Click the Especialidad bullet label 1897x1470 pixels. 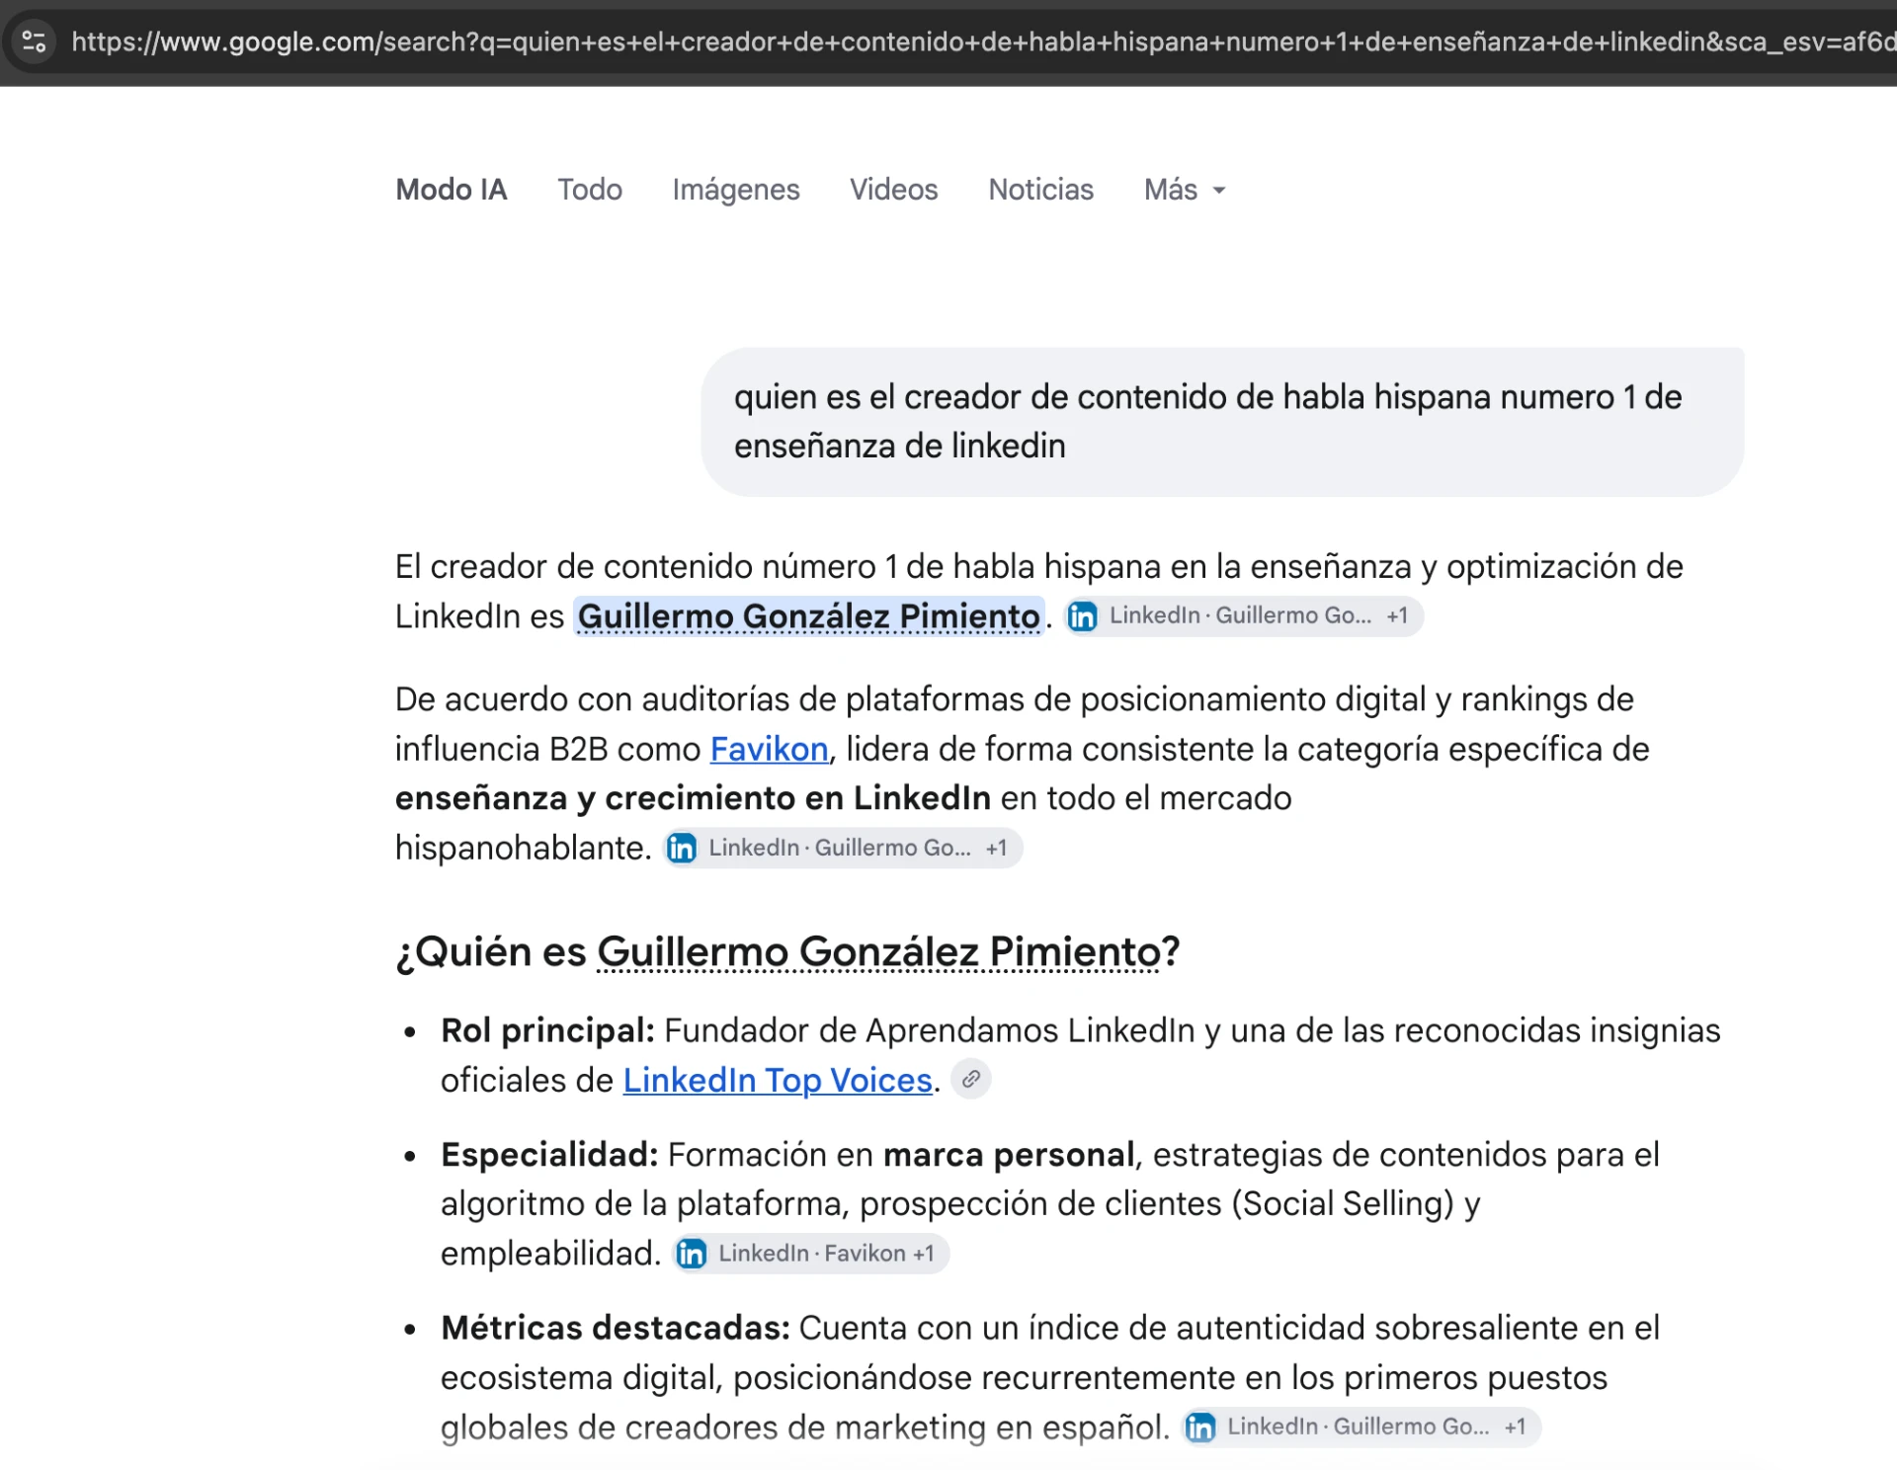coord(549,1155)
